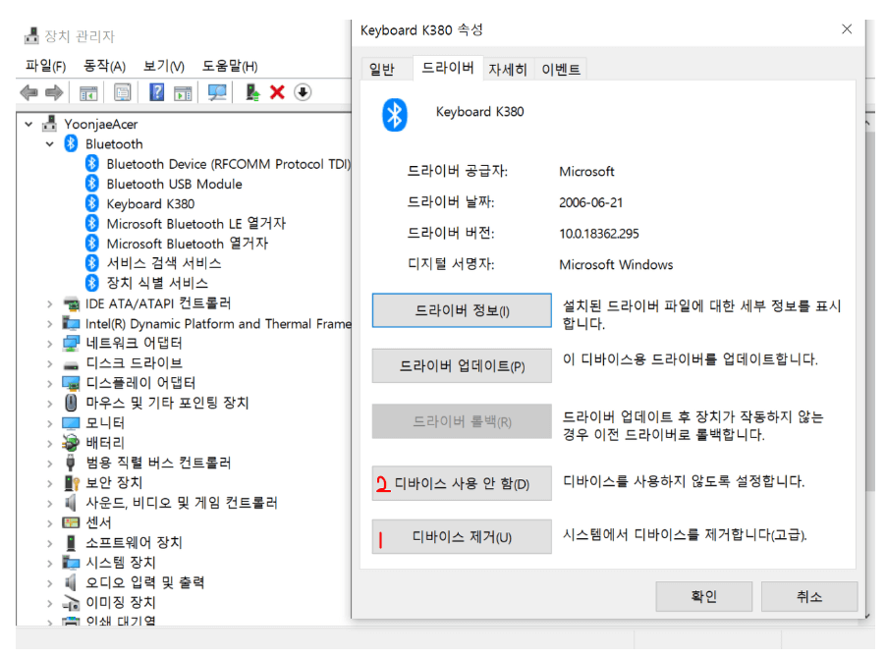Confirm with the 확인 button

click(x=703, y=596)
